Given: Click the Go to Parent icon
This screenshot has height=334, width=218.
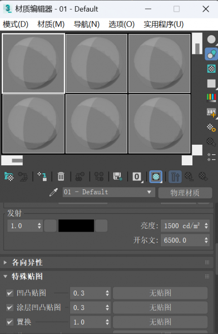Looking at the screenshot, I should pos(189,176).
